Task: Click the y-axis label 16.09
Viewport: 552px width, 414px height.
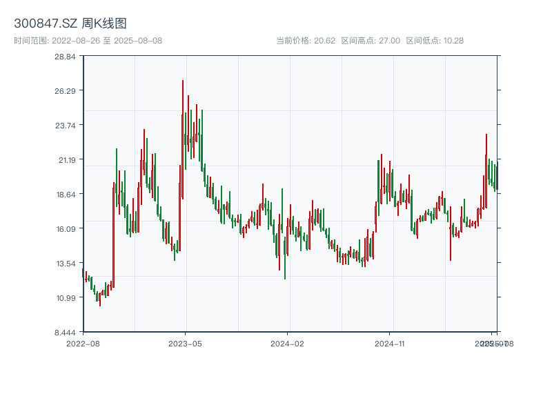Action: point(66,229)
